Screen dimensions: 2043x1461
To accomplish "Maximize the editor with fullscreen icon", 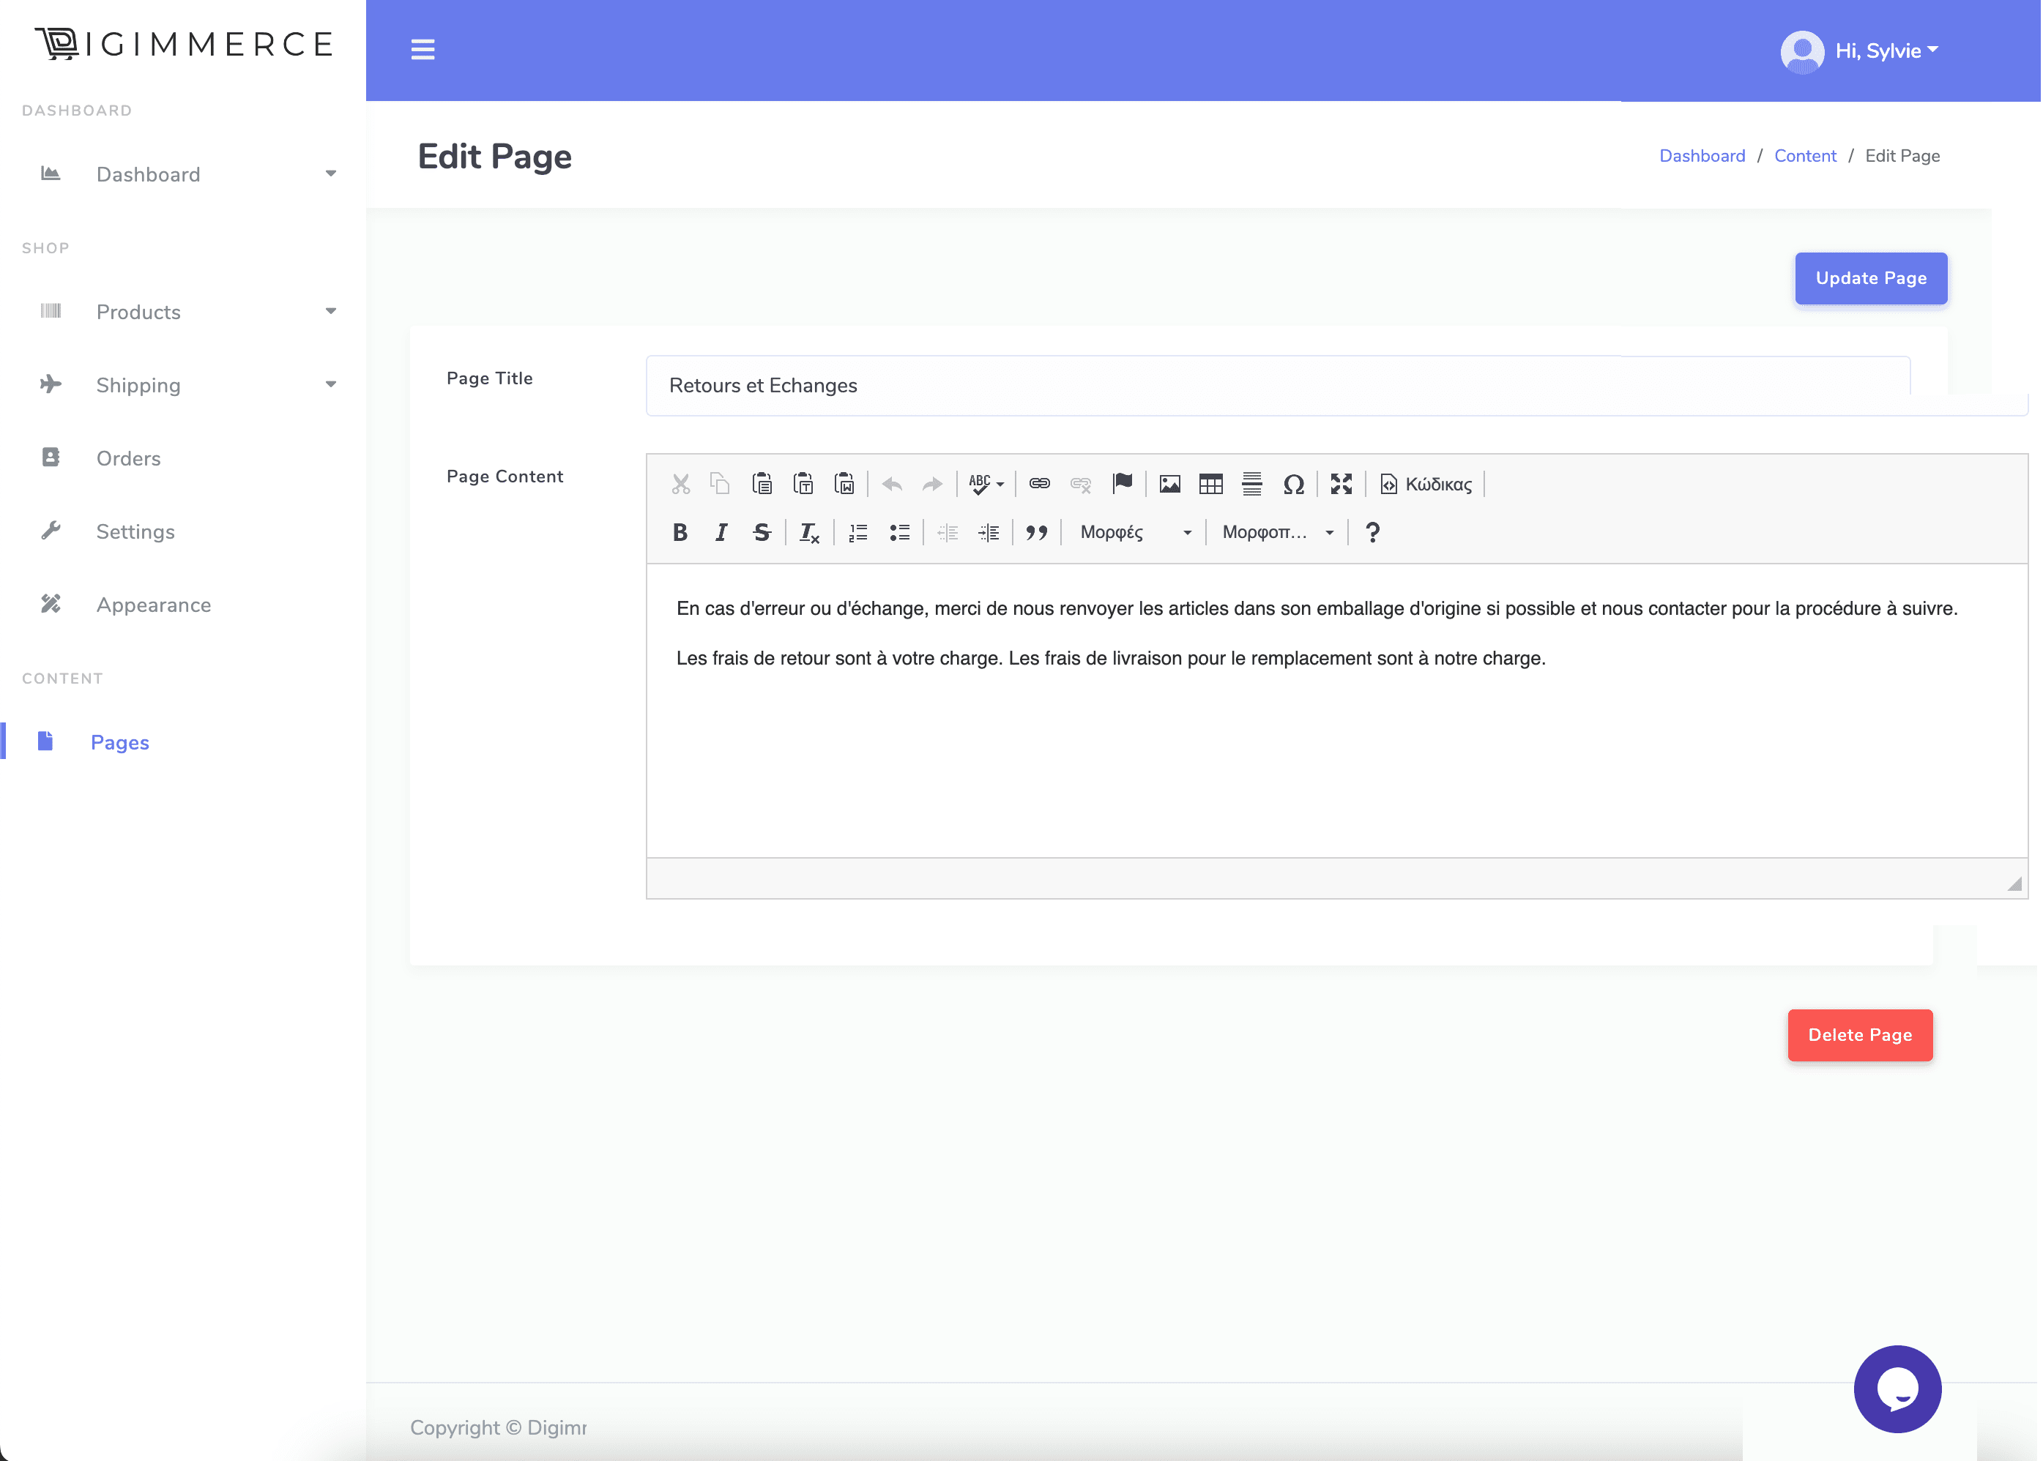I will (x=1341, y=484).
